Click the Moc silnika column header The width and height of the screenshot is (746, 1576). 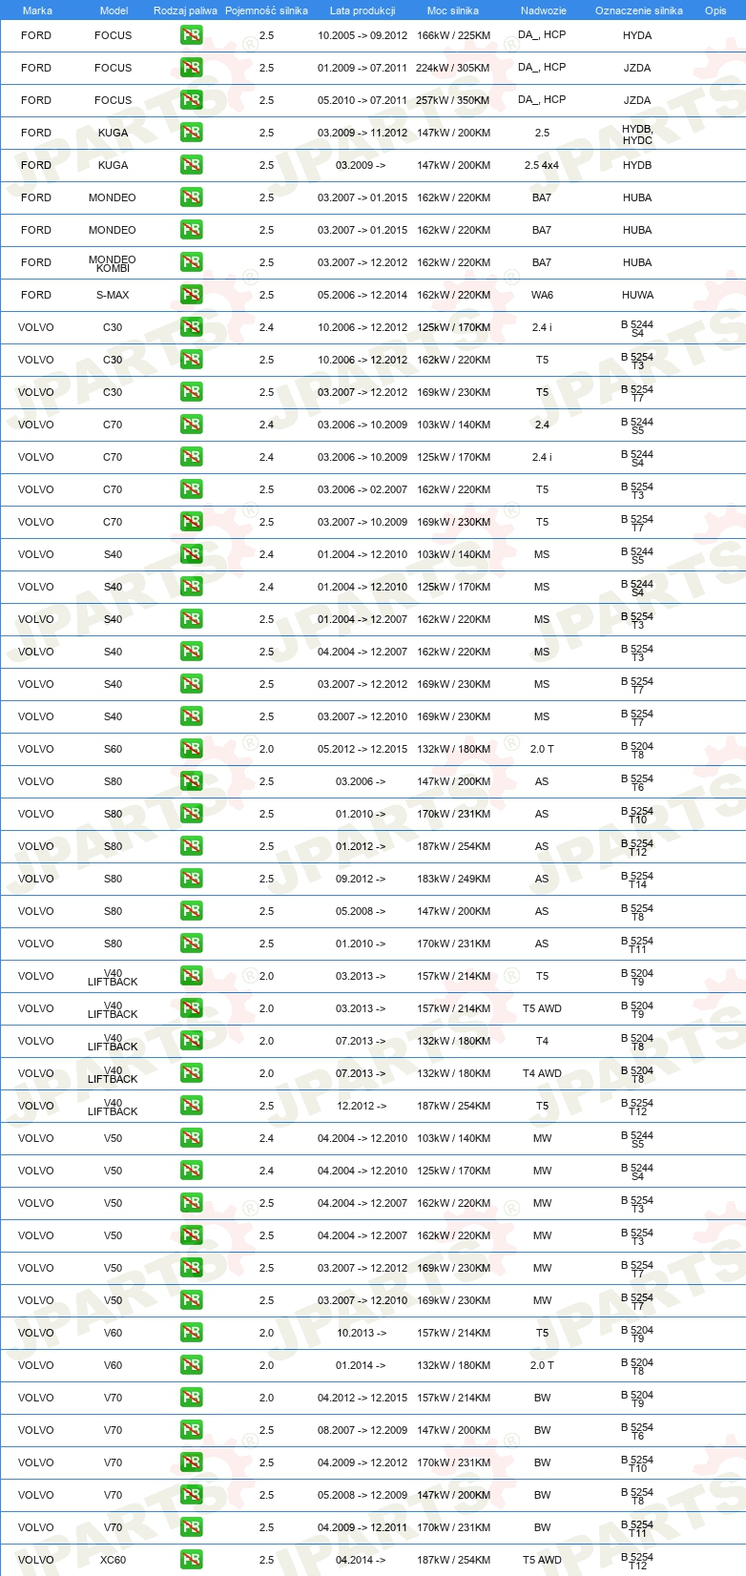coord(453,10)
